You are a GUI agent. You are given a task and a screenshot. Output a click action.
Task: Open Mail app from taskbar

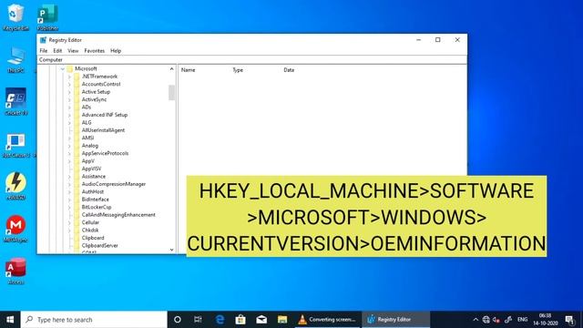coord(261,320)
